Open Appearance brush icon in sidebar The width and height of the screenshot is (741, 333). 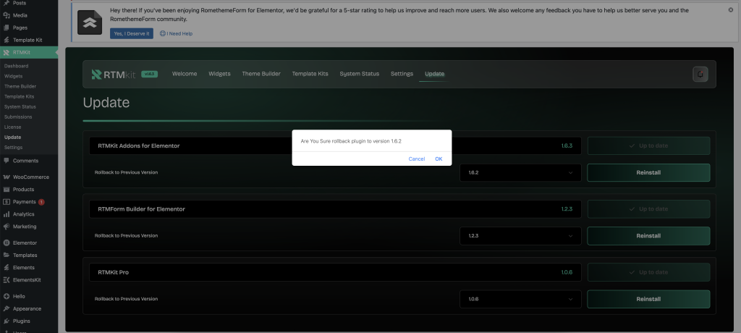tap(7, 308)
